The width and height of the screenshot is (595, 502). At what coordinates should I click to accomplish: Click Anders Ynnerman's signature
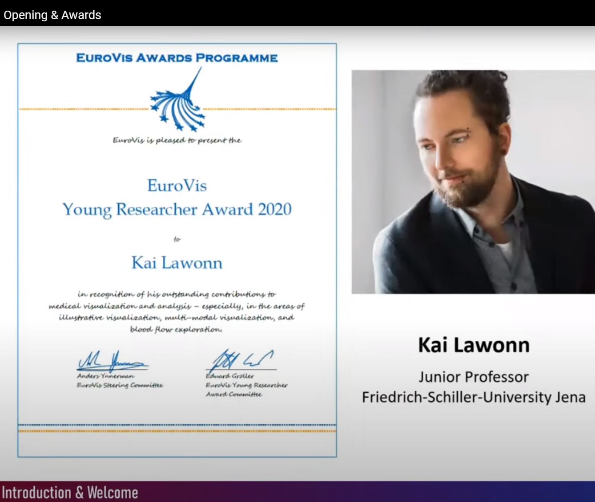[x=113, y=361]
